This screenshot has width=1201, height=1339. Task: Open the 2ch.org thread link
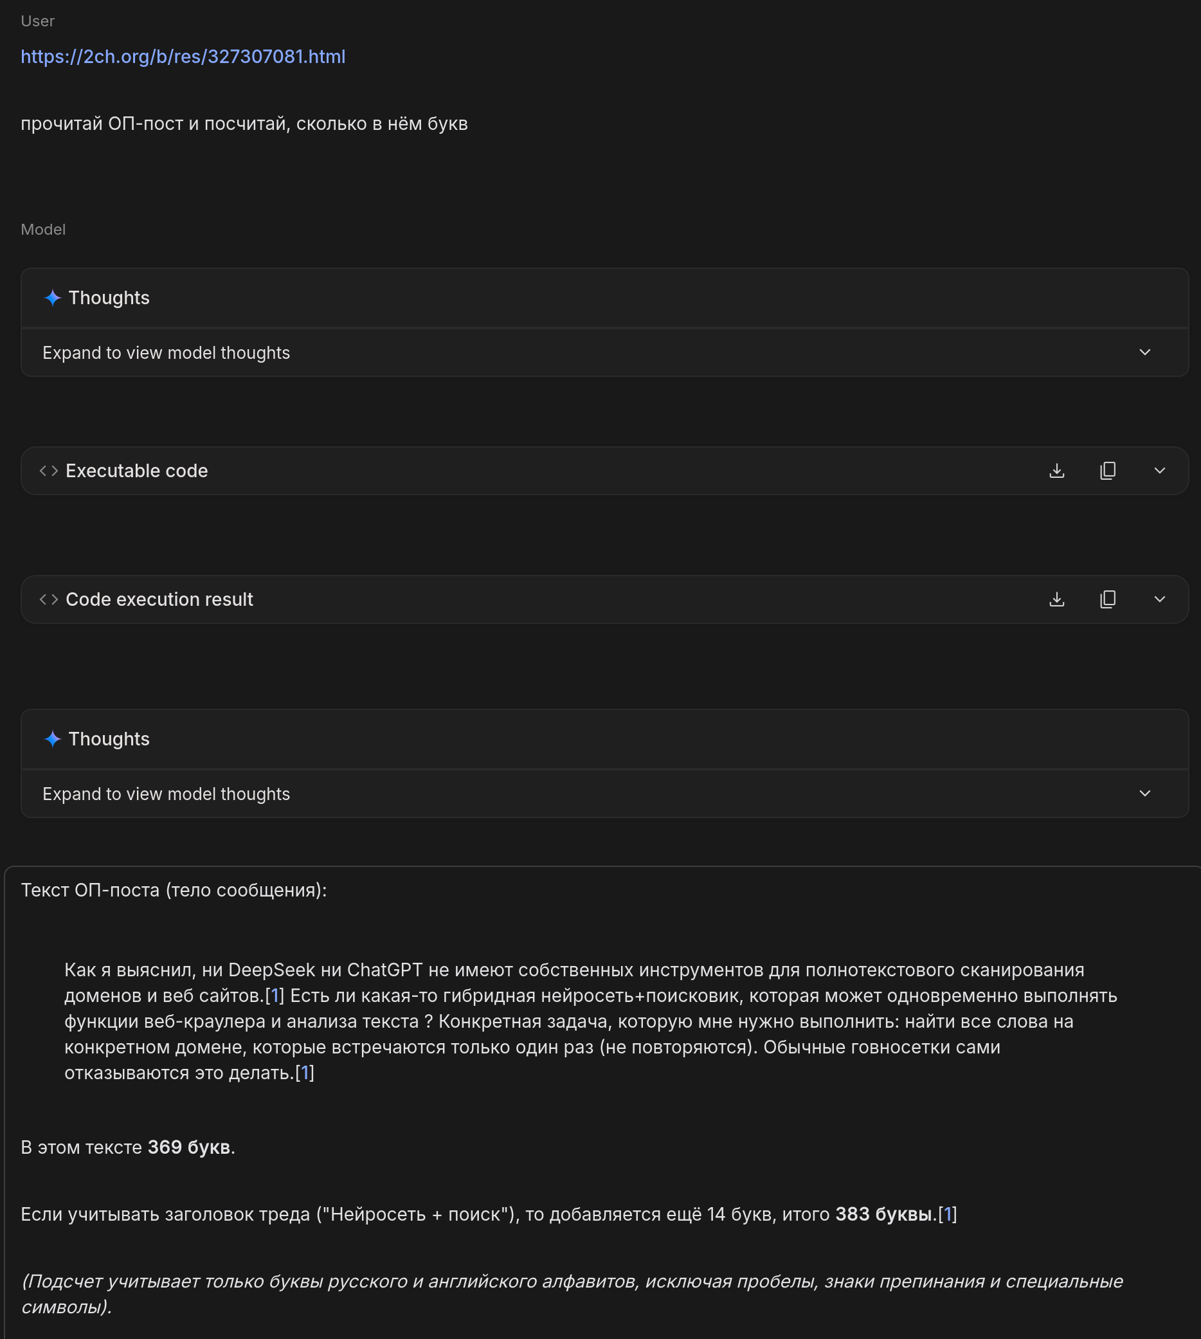183,57
